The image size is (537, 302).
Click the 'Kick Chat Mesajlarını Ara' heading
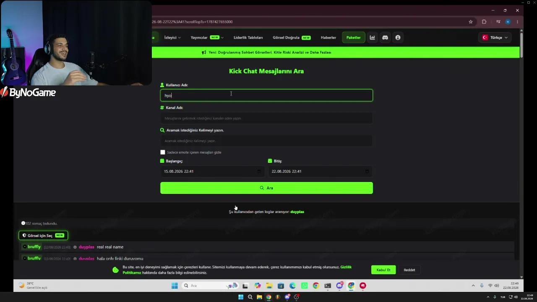tap(266, 71)
